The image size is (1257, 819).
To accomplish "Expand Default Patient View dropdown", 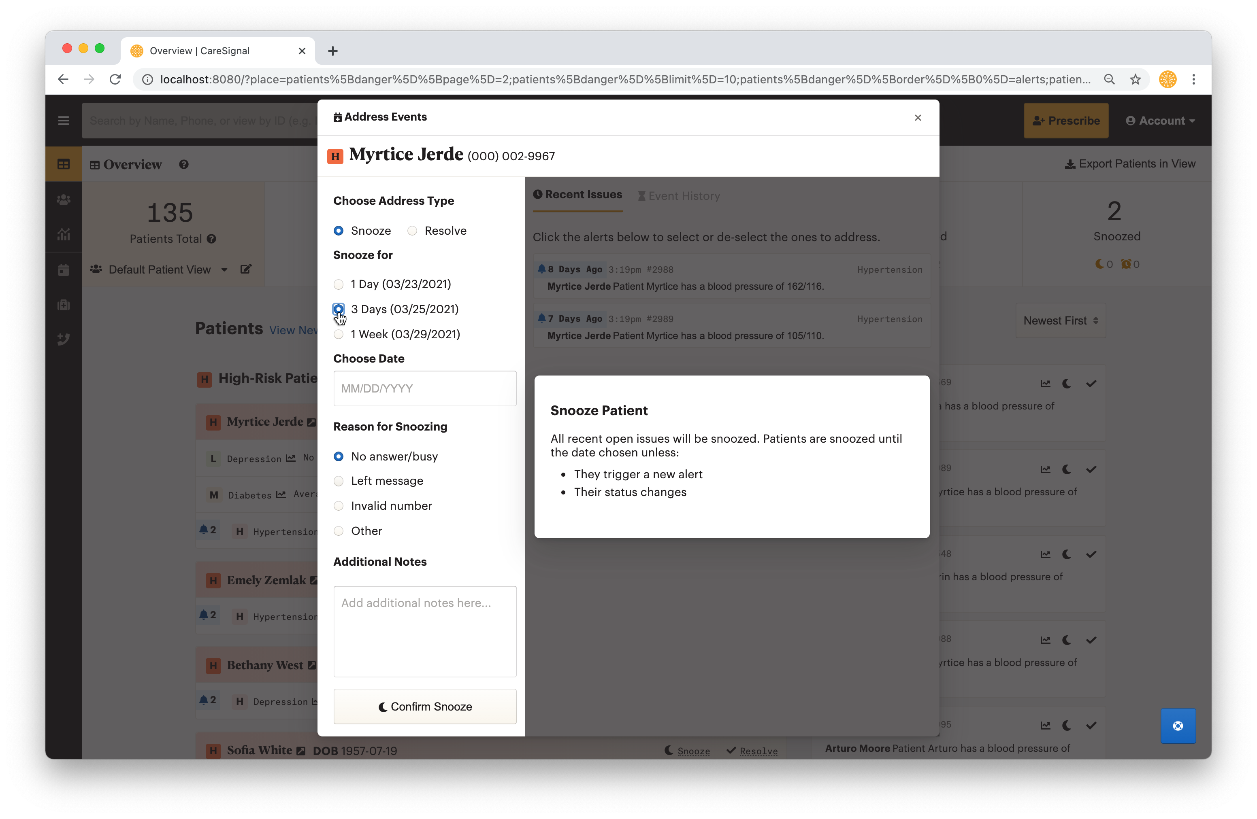I will (224, 269).
